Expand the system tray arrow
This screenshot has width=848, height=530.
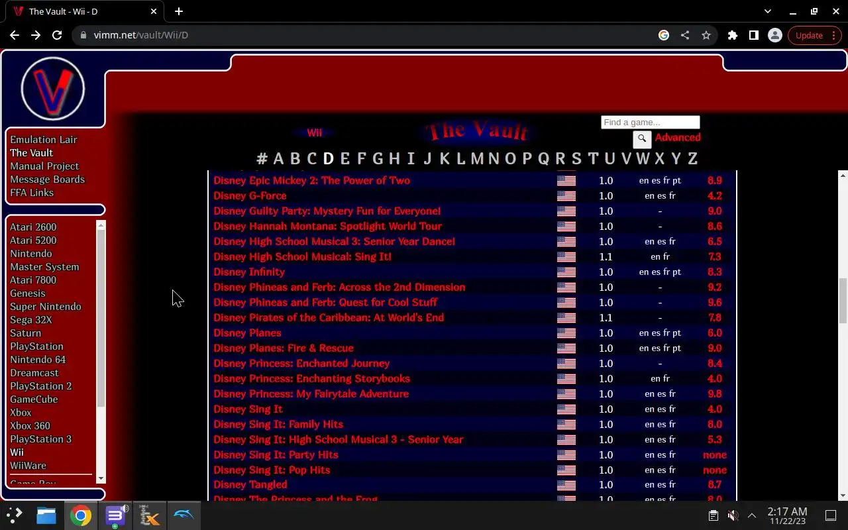pyautogui.click(x=752, y=515)
